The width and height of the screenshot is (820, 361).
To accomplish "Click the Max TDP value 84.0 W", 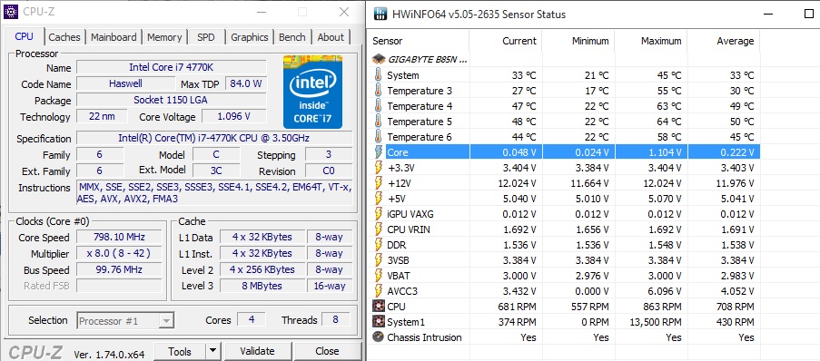I will point(246,83).
